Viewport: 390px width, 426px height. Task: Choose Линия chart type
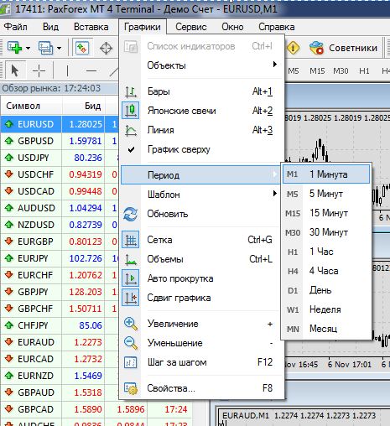pos(201,130)
